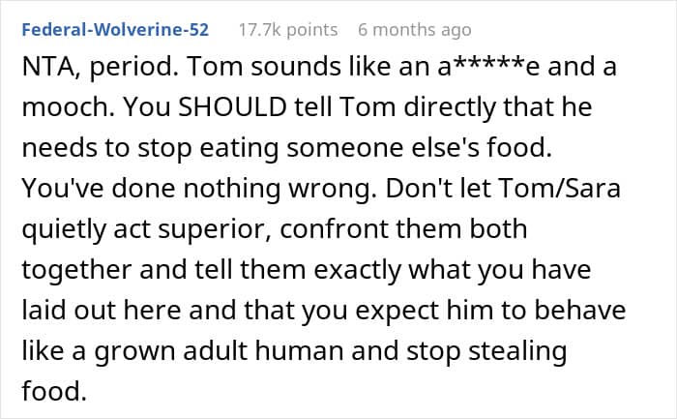Viewport: 677px width, 419px height.
Task: Open the Federal-Wolverine-52 user profile
Action: click(115, 30)
